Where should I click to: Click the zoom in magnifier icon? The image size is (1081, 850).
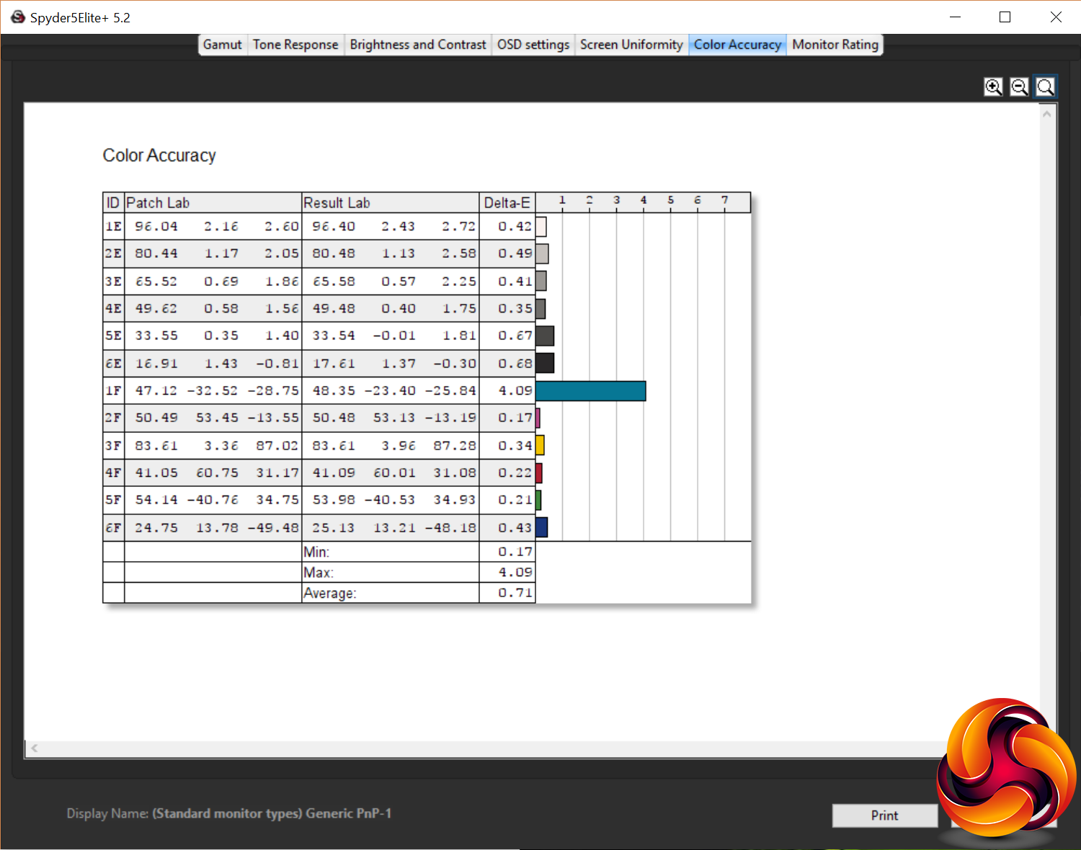[x=993, y=87]
